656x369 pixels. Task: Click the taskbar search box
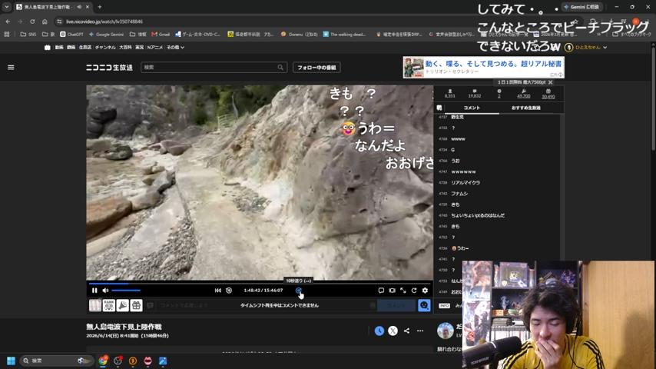[x=55, y=361]
